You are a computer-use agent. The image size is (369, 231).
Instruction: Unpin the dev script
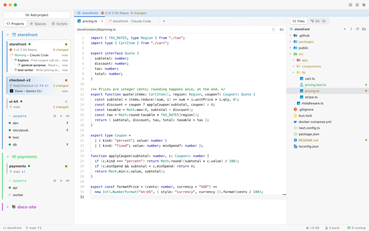(67, 123)
